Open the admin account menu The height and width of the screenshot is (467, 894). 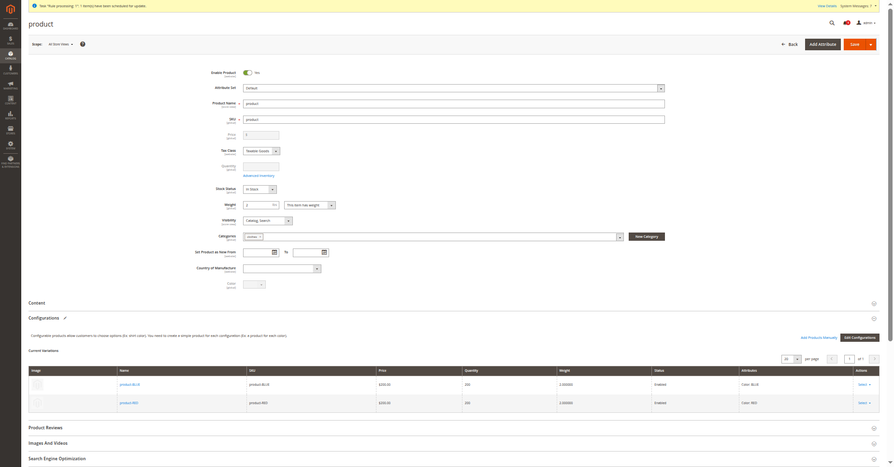(866, 23)
